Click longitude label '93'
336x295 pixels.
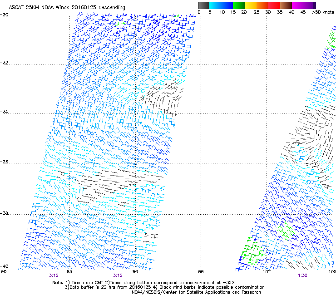point(69,272)
